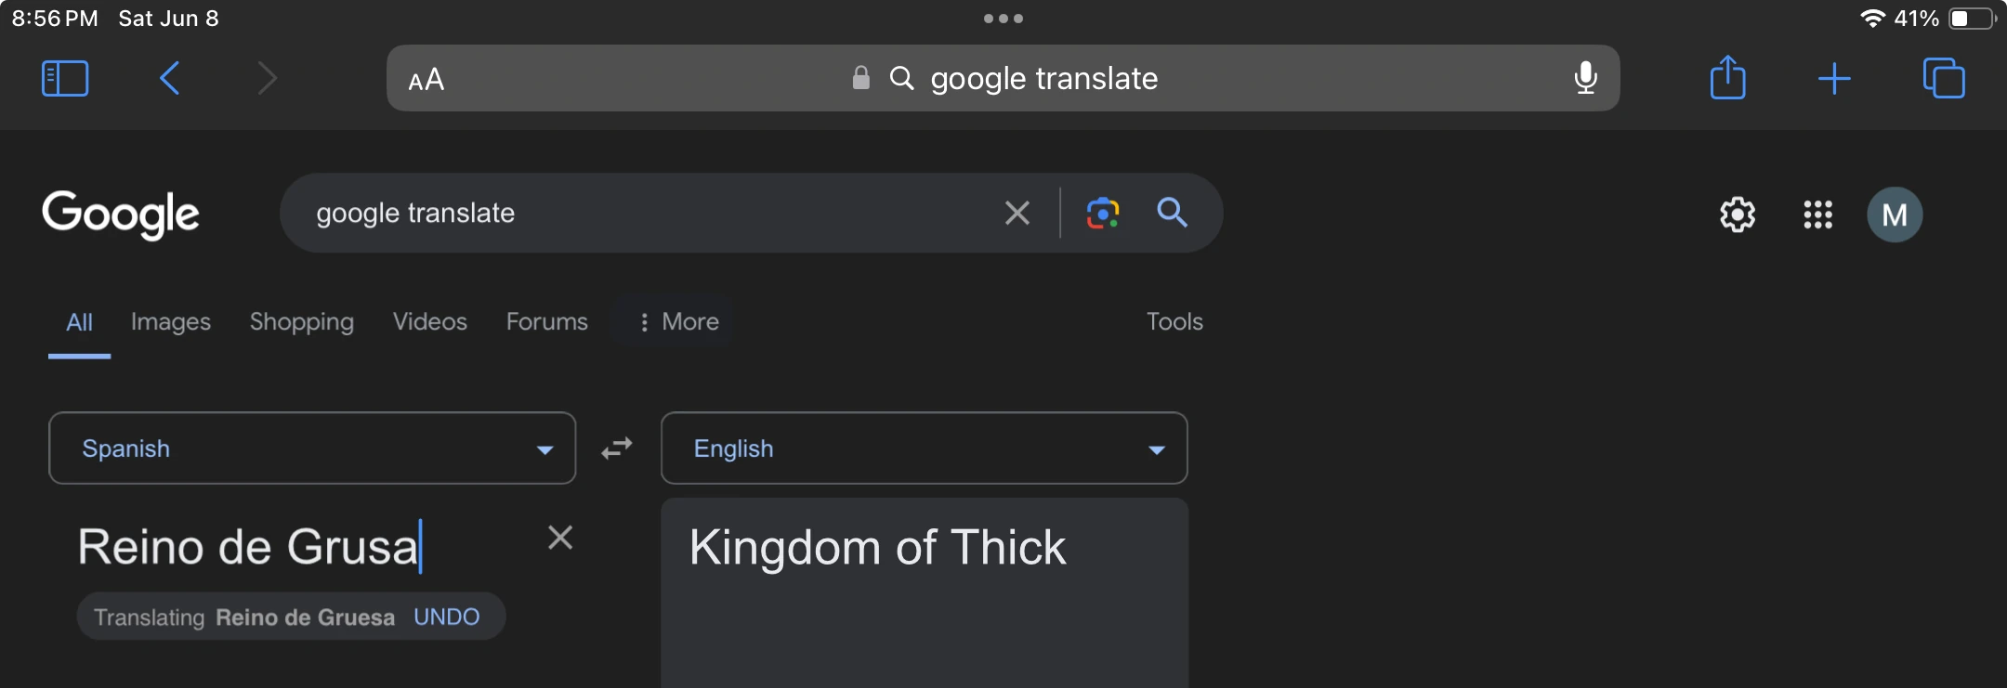Open the Google apps grid
The height and width of the screenshot is (688, 2007).
1817,215
